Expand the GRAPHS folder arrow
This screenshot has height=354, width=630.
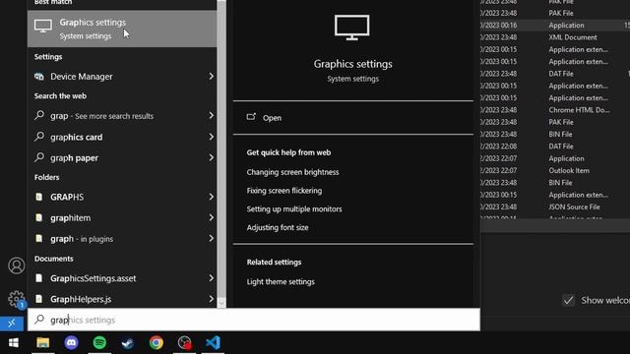211,197
